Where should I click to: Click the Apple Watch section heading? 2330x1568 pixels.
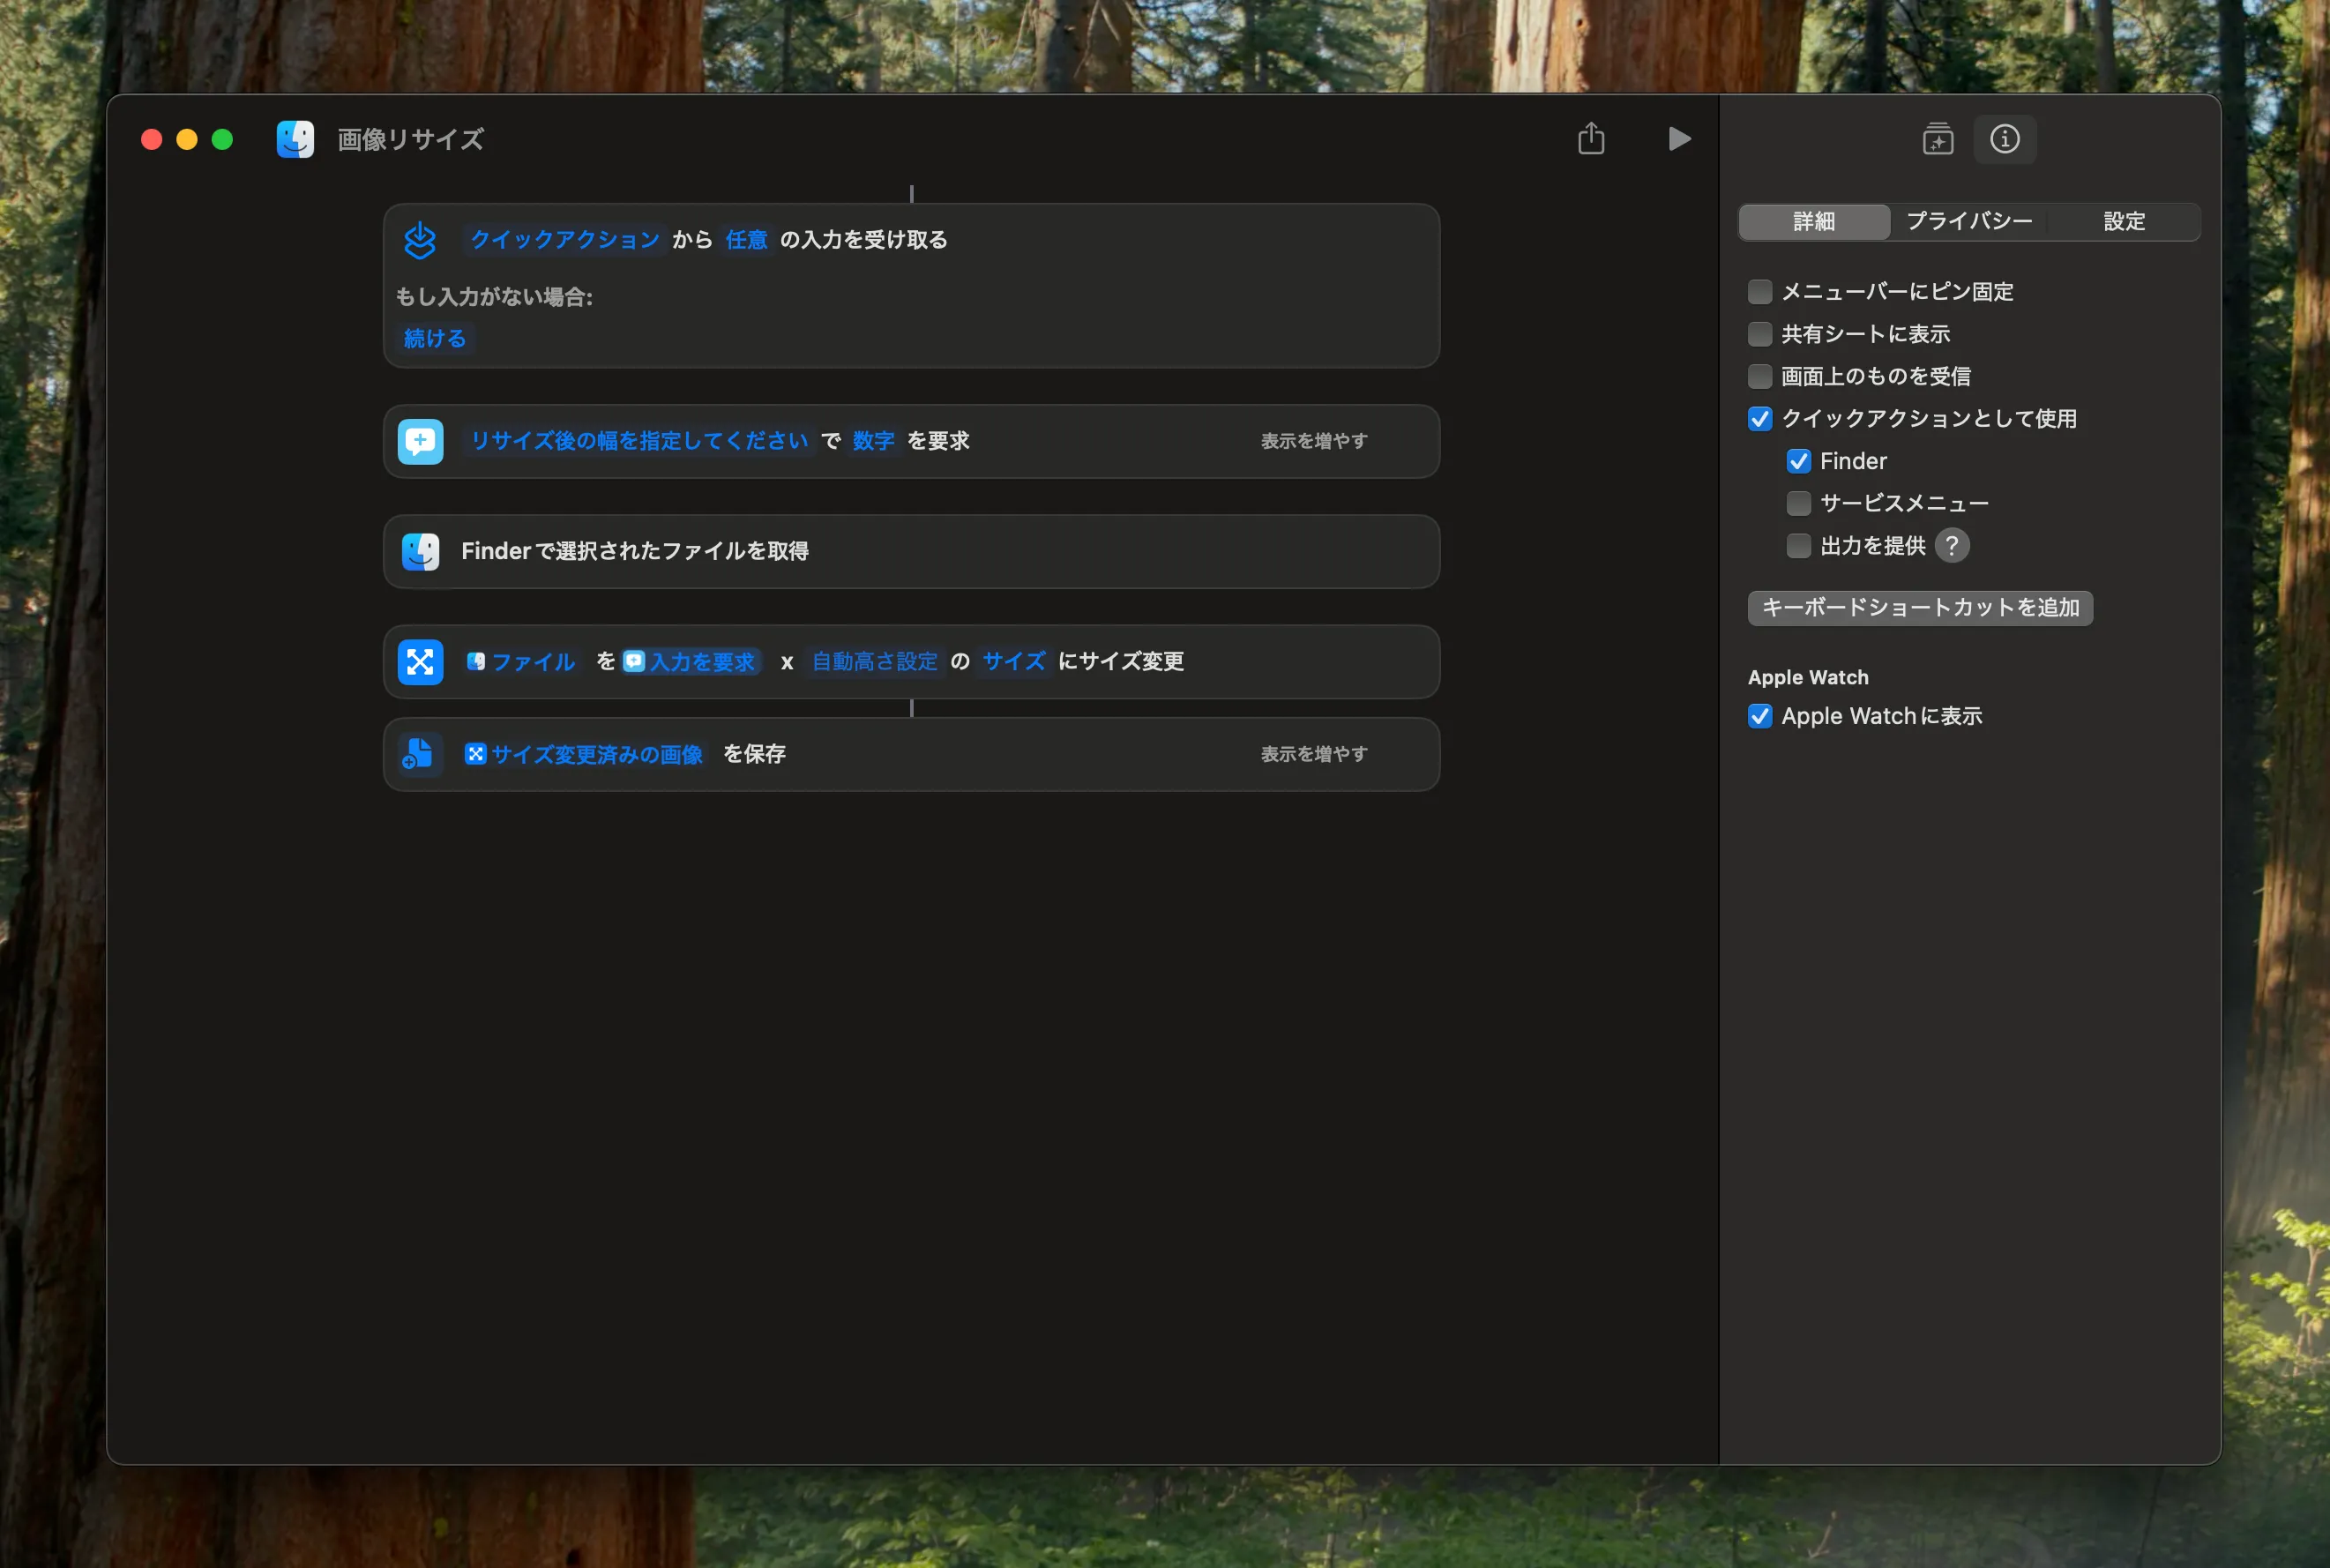click(x=1808, y=678)
